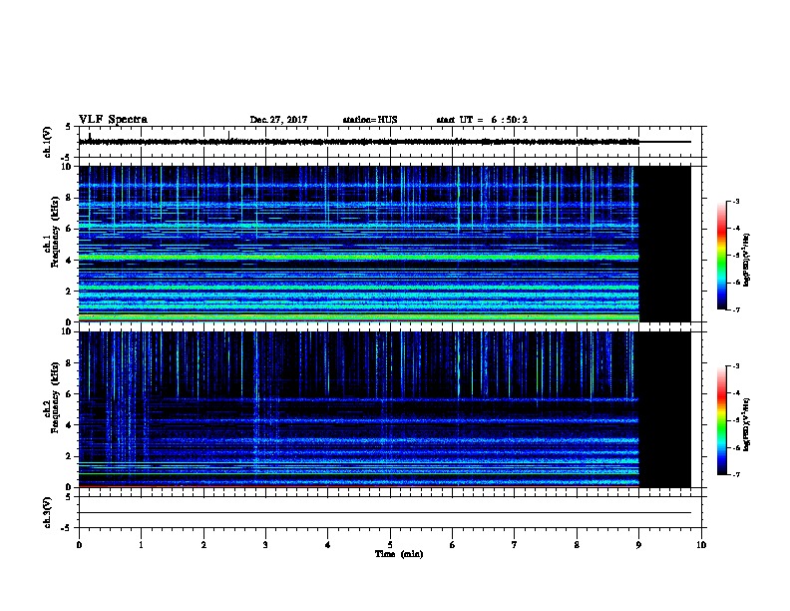790x611 pixels.
Task: Click the lower colorbar next to ch.2 spectrogram
Action: pyautogui.click(x=721, y=420)
